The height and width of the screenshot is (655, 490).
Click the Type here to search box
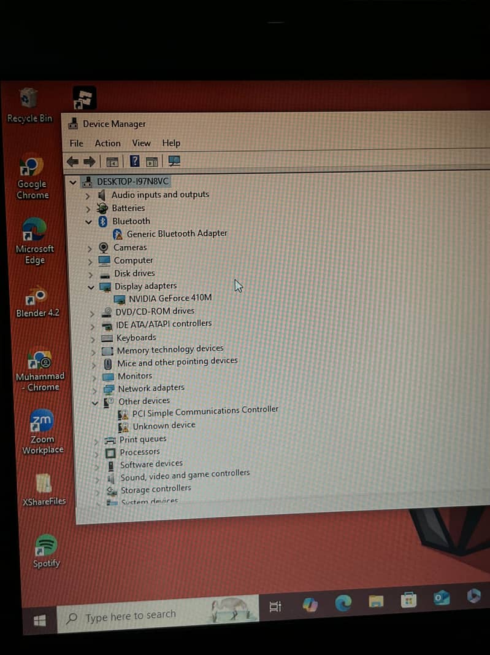[158, 614]
